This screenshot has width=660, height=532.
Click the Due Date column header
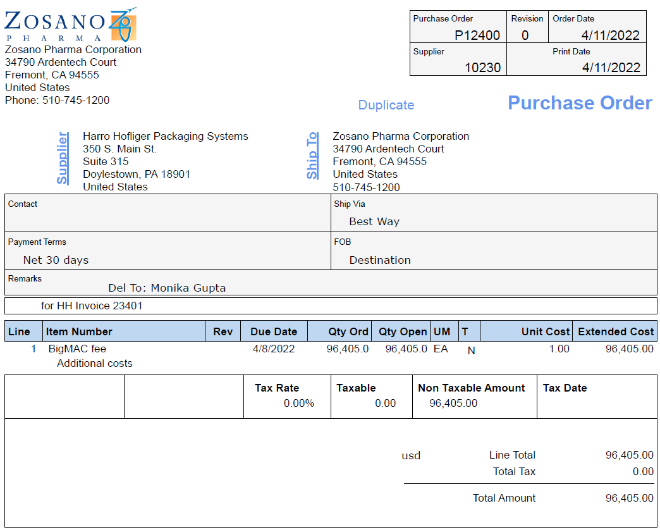[274, 331]
